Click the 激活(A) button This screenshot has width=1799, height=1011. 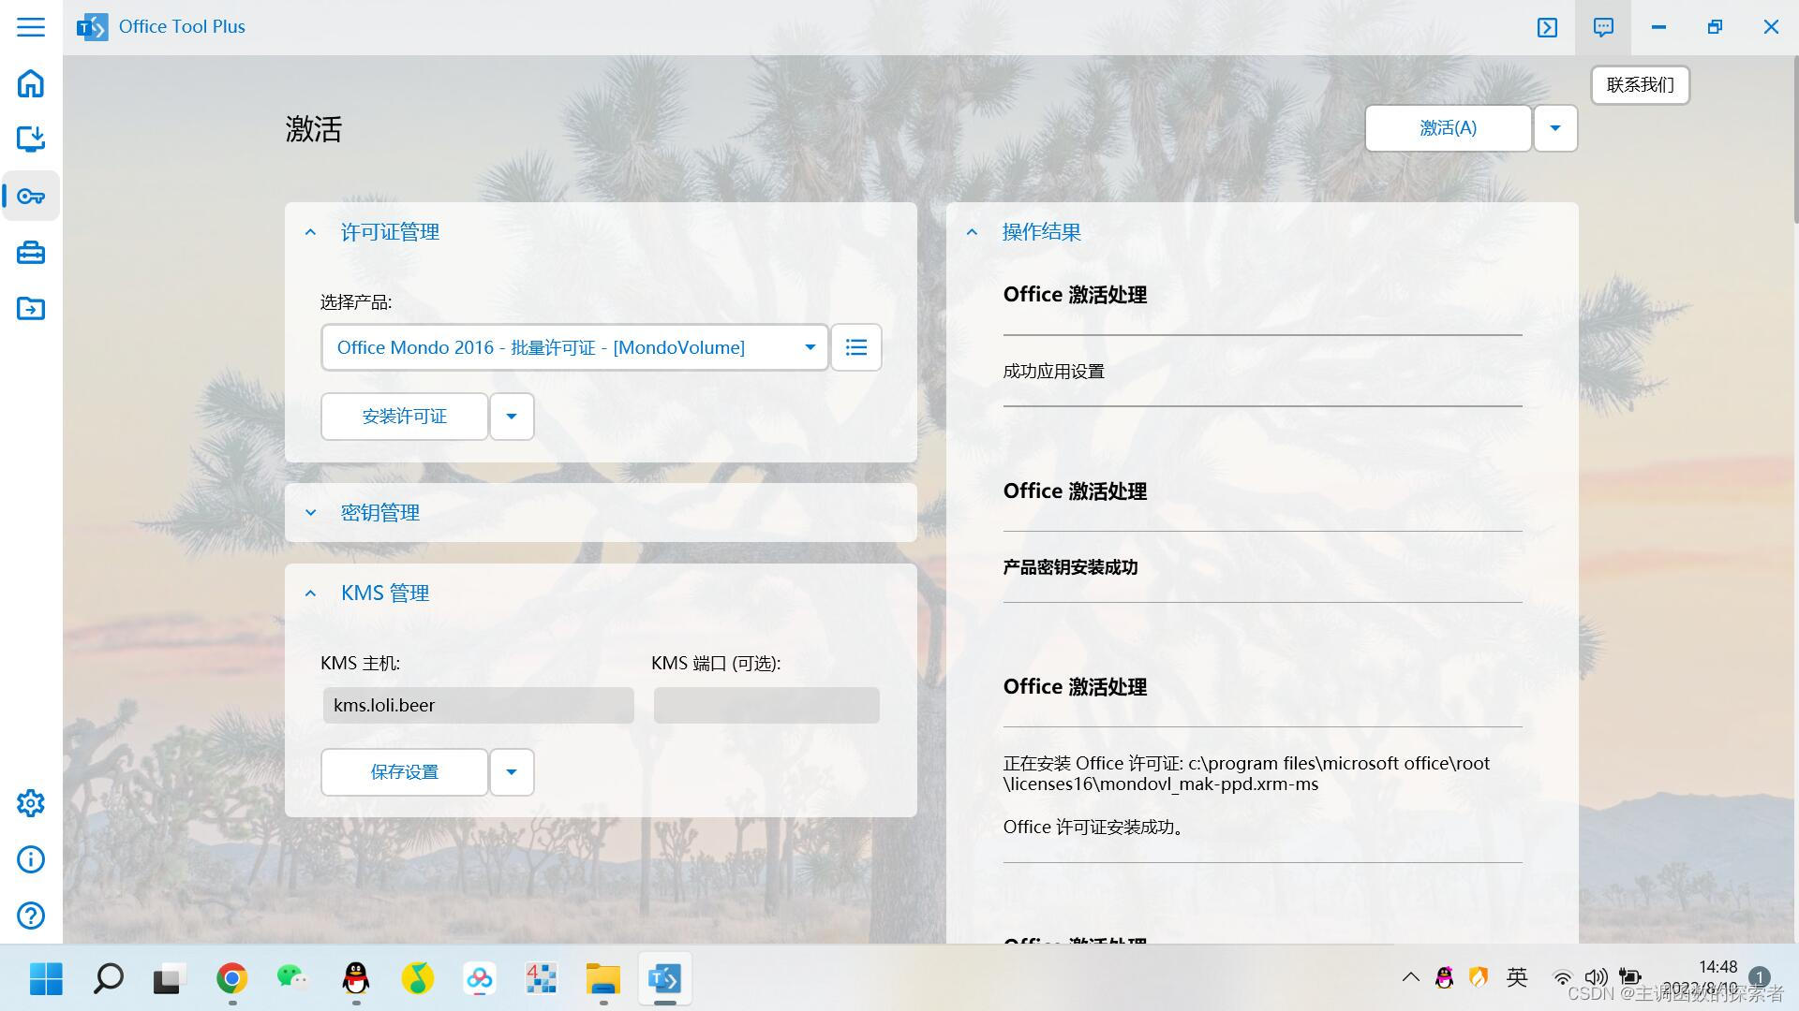[x=1448, y=128]
